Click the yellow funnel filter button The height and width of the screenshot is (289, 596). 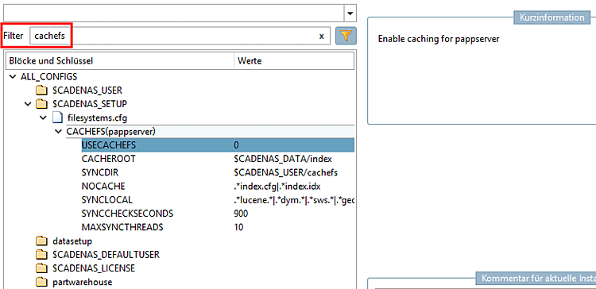point(346,36)
